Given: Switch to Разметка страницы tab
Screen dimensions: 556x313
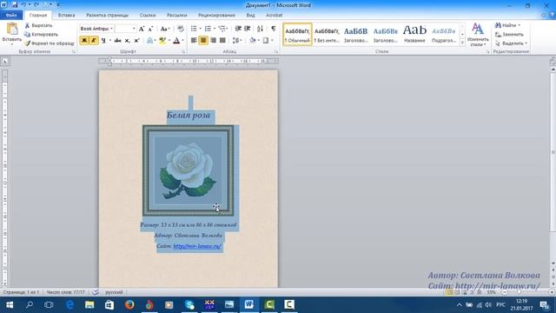Looking at the screenshot, I should coord(107,16).
